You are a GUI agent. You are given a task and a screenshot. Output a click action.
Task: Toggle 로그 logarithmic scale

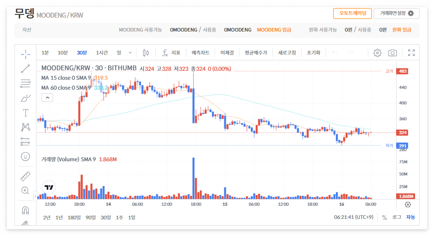(x=397, y=218)
